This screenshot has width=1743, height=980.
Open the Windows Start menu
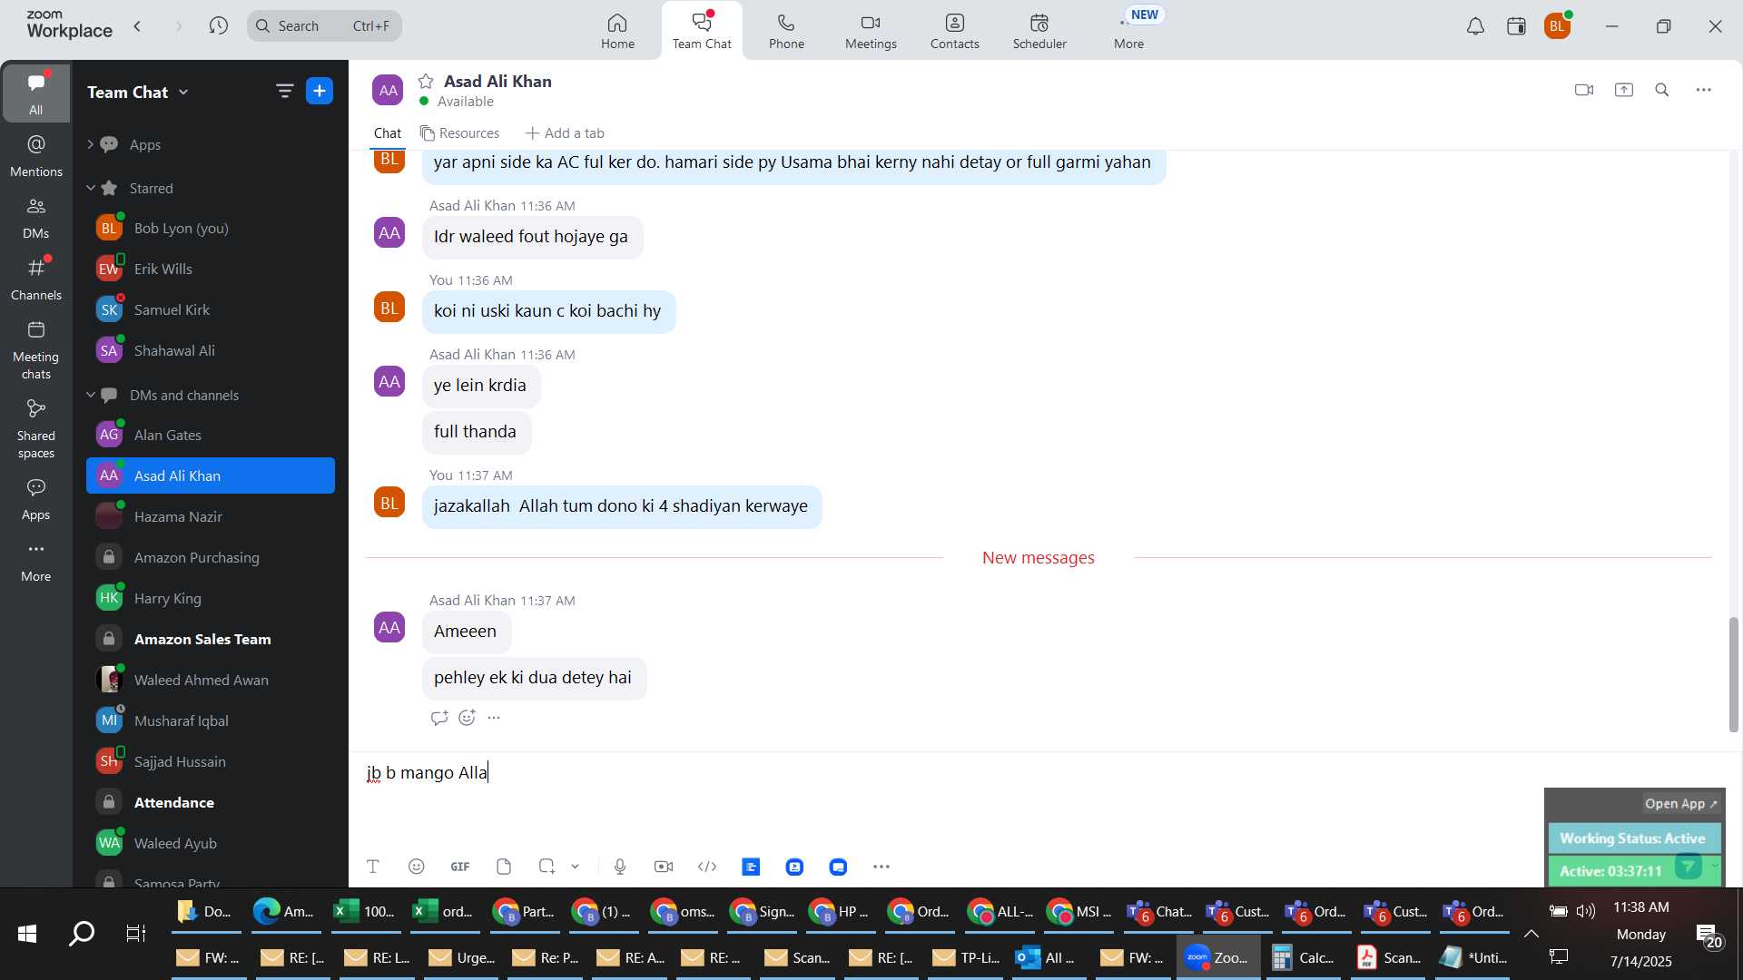(x=26, y=934)
